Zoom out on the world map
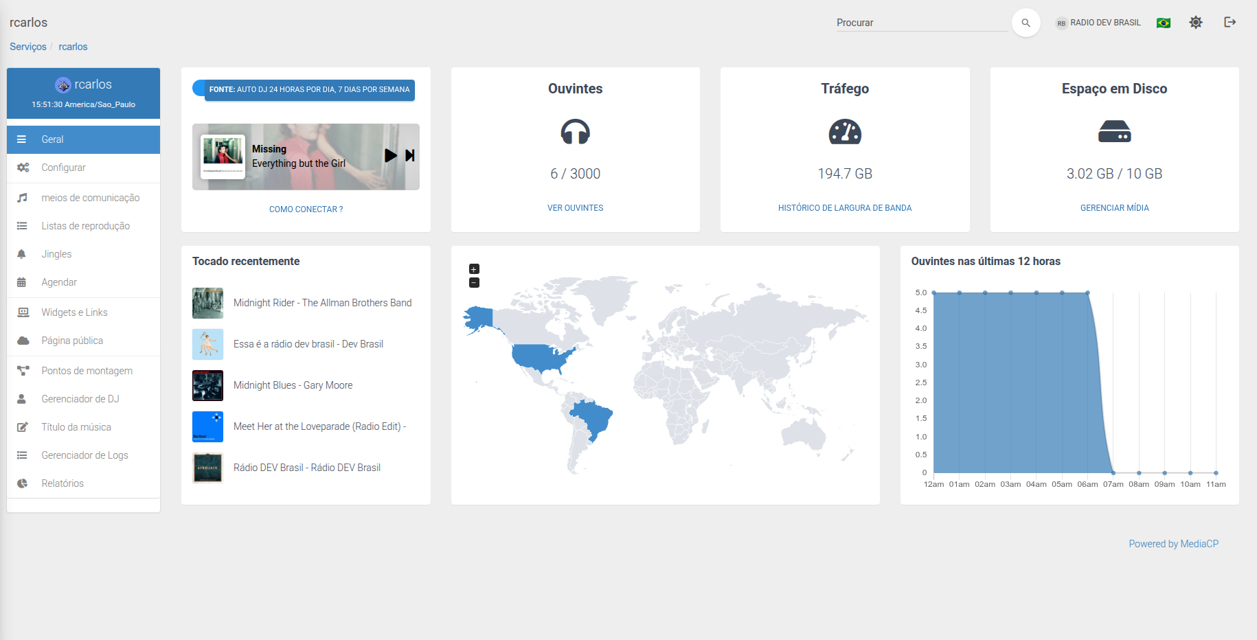The width and height of the screenshot is (1257, 640). pyautogui.click(x=474, y=283)
